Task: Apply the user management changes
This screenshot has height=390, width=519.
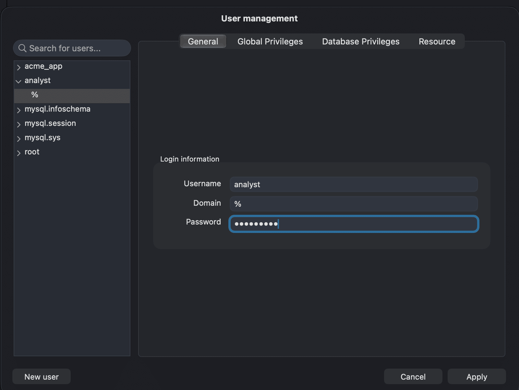Action: [477, 376]
